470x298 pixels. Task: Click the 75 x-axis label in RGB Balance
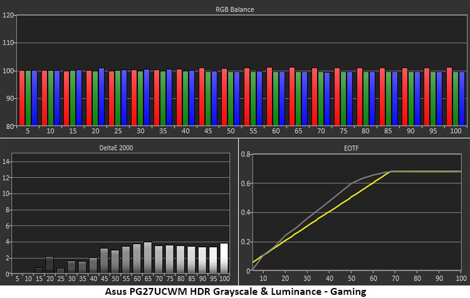coord(343,131)
